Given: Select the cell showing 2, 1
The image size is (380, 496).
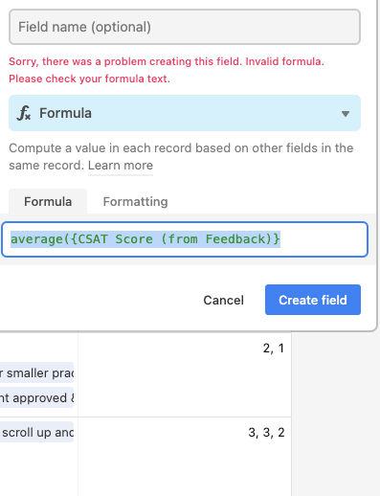Looking at the screenshot, I should [185, 374].
